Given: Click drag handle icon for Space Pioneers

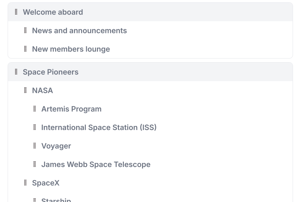Looking at the screenshot, I should [16, 72].
